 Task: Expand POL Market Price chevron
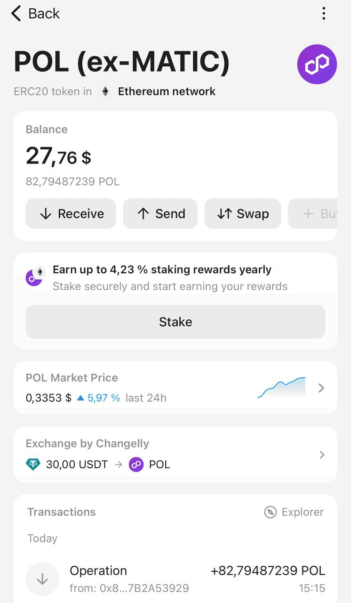[321, 388]
